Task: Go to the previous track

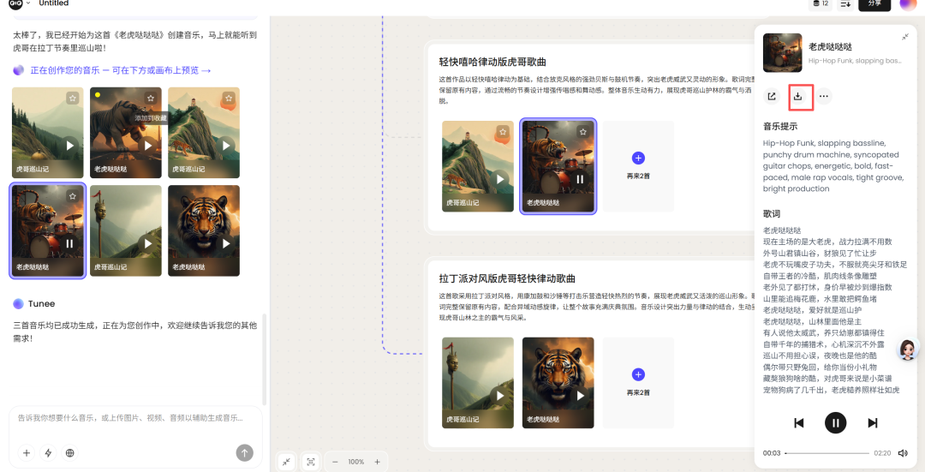Action: (x=798, y=422)
